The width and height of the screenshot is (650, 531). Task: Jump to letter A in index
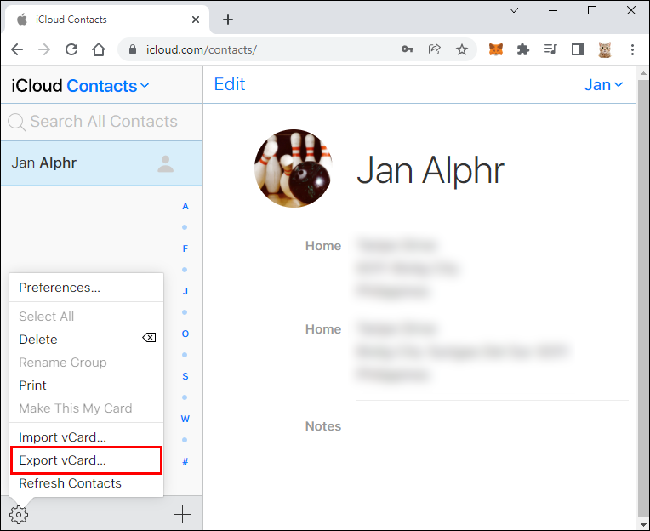point(185,206)
